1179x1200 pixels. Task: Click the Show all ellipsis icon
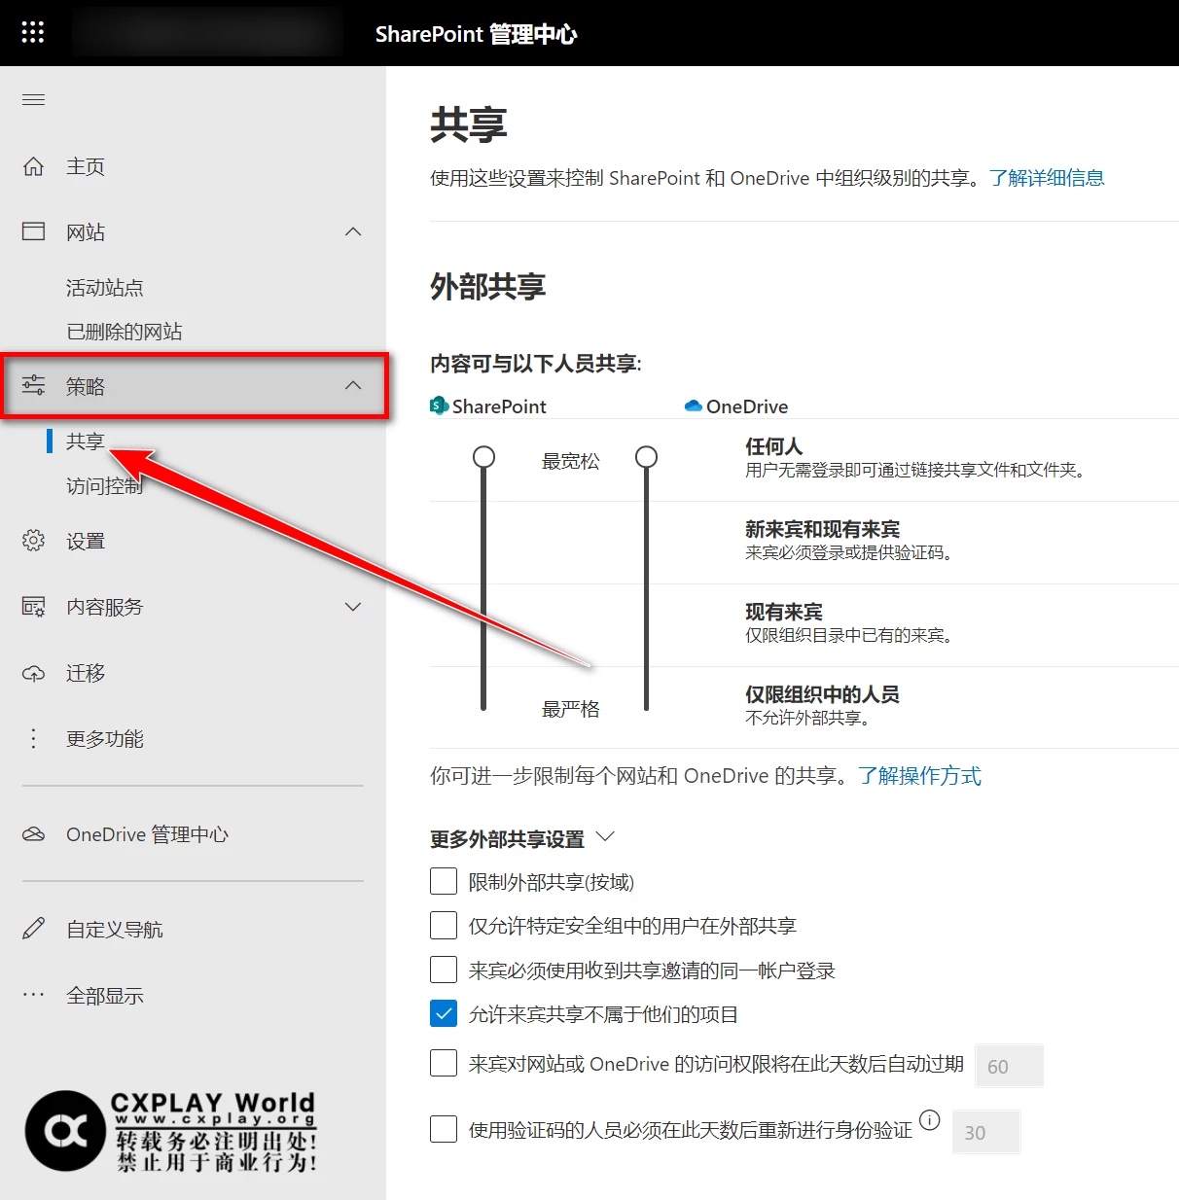click(34, 995)
